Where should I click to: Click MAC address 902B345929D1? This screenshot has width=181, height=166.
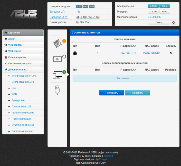coord(152,53)
